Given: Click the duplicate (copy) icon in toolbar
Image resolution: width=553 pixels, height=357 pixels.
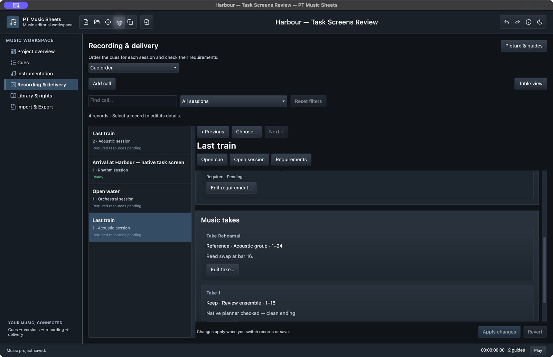Looking at the screenshot, I should click(x=130, y=22).
